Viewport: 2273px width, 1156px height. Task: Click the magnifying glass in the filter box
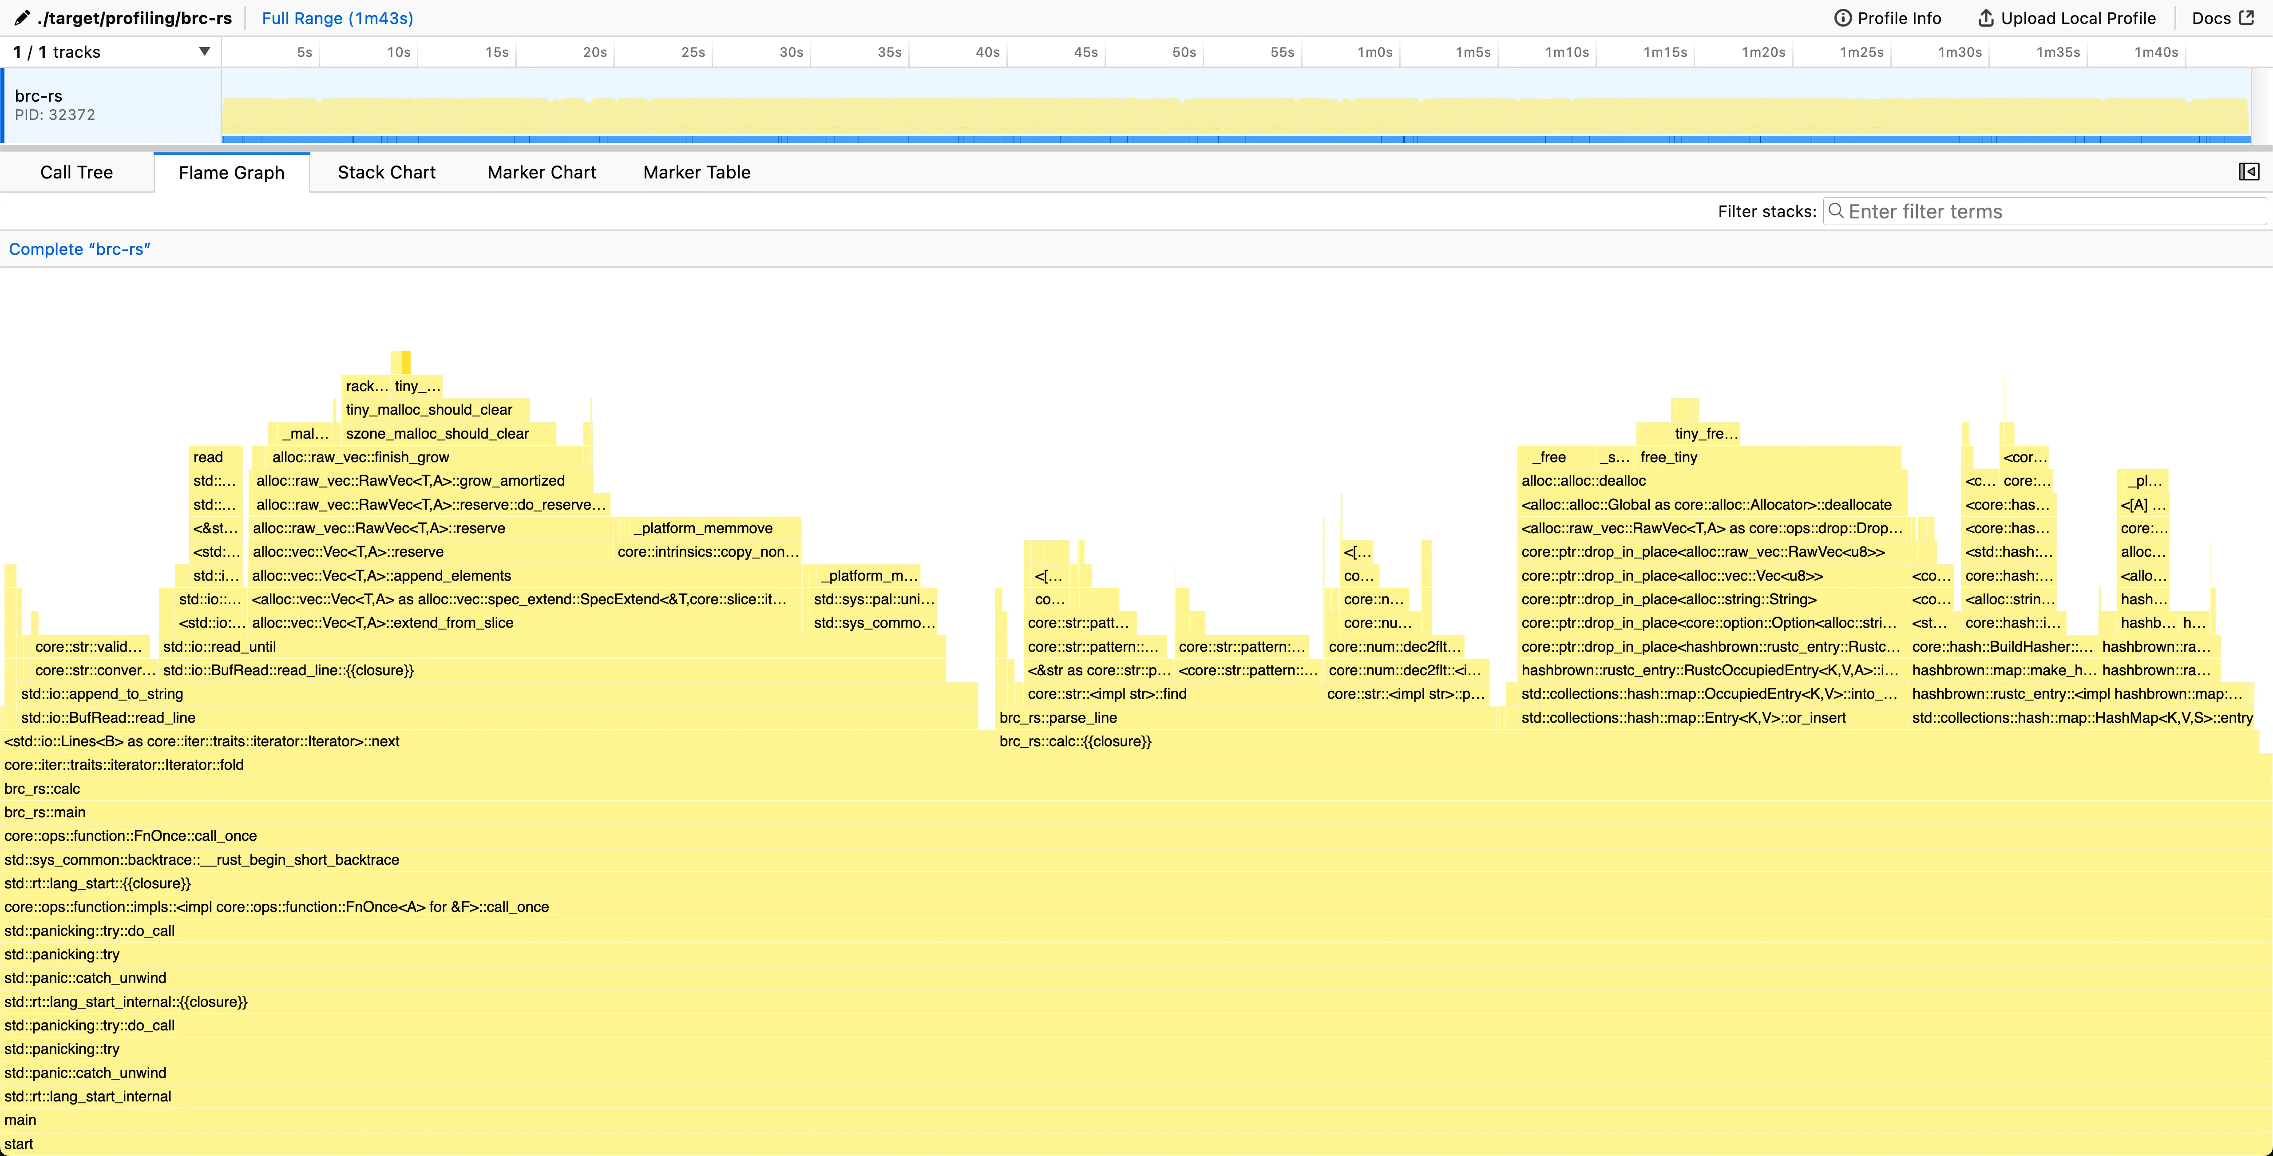pos(1836,211)
